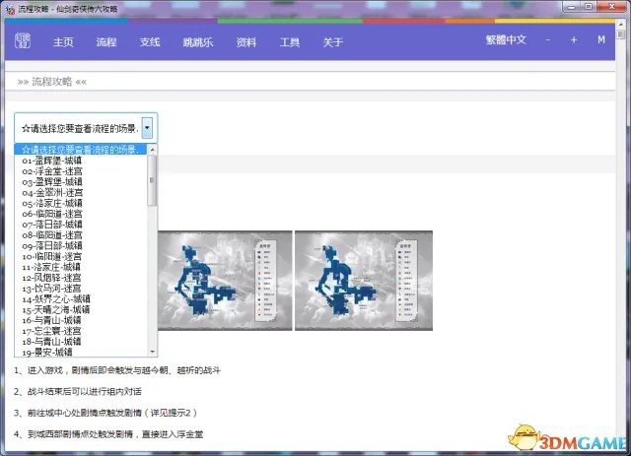
Task: Increase font size with plus button
Action: [574, 39]
